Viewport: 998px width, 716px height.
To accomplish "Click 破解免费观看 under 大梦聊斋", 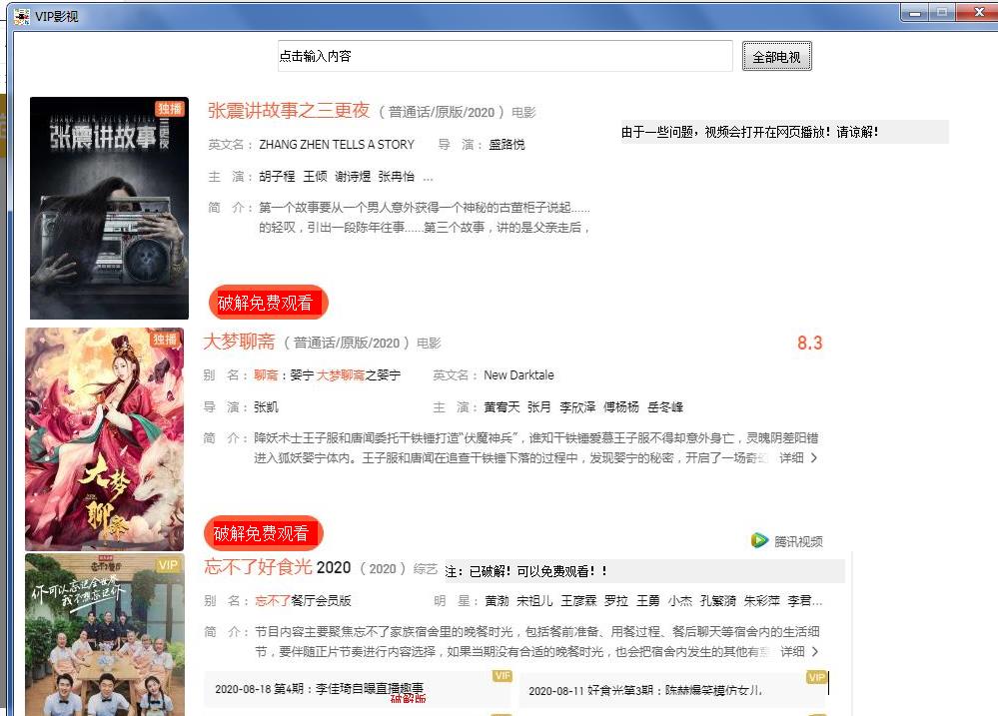I will [264, 532].
